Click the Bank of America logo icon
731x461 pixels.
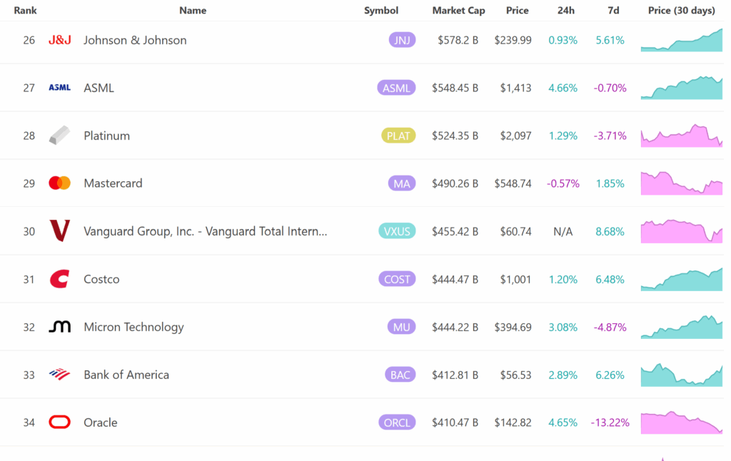click(x=59, y=375)
